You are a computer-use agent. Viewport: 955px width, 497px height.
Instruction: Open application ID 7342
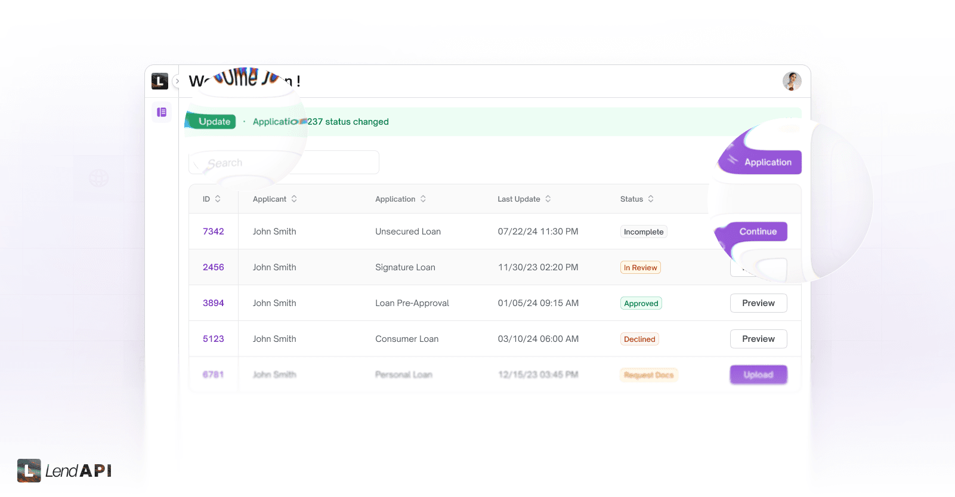[214, 231]
